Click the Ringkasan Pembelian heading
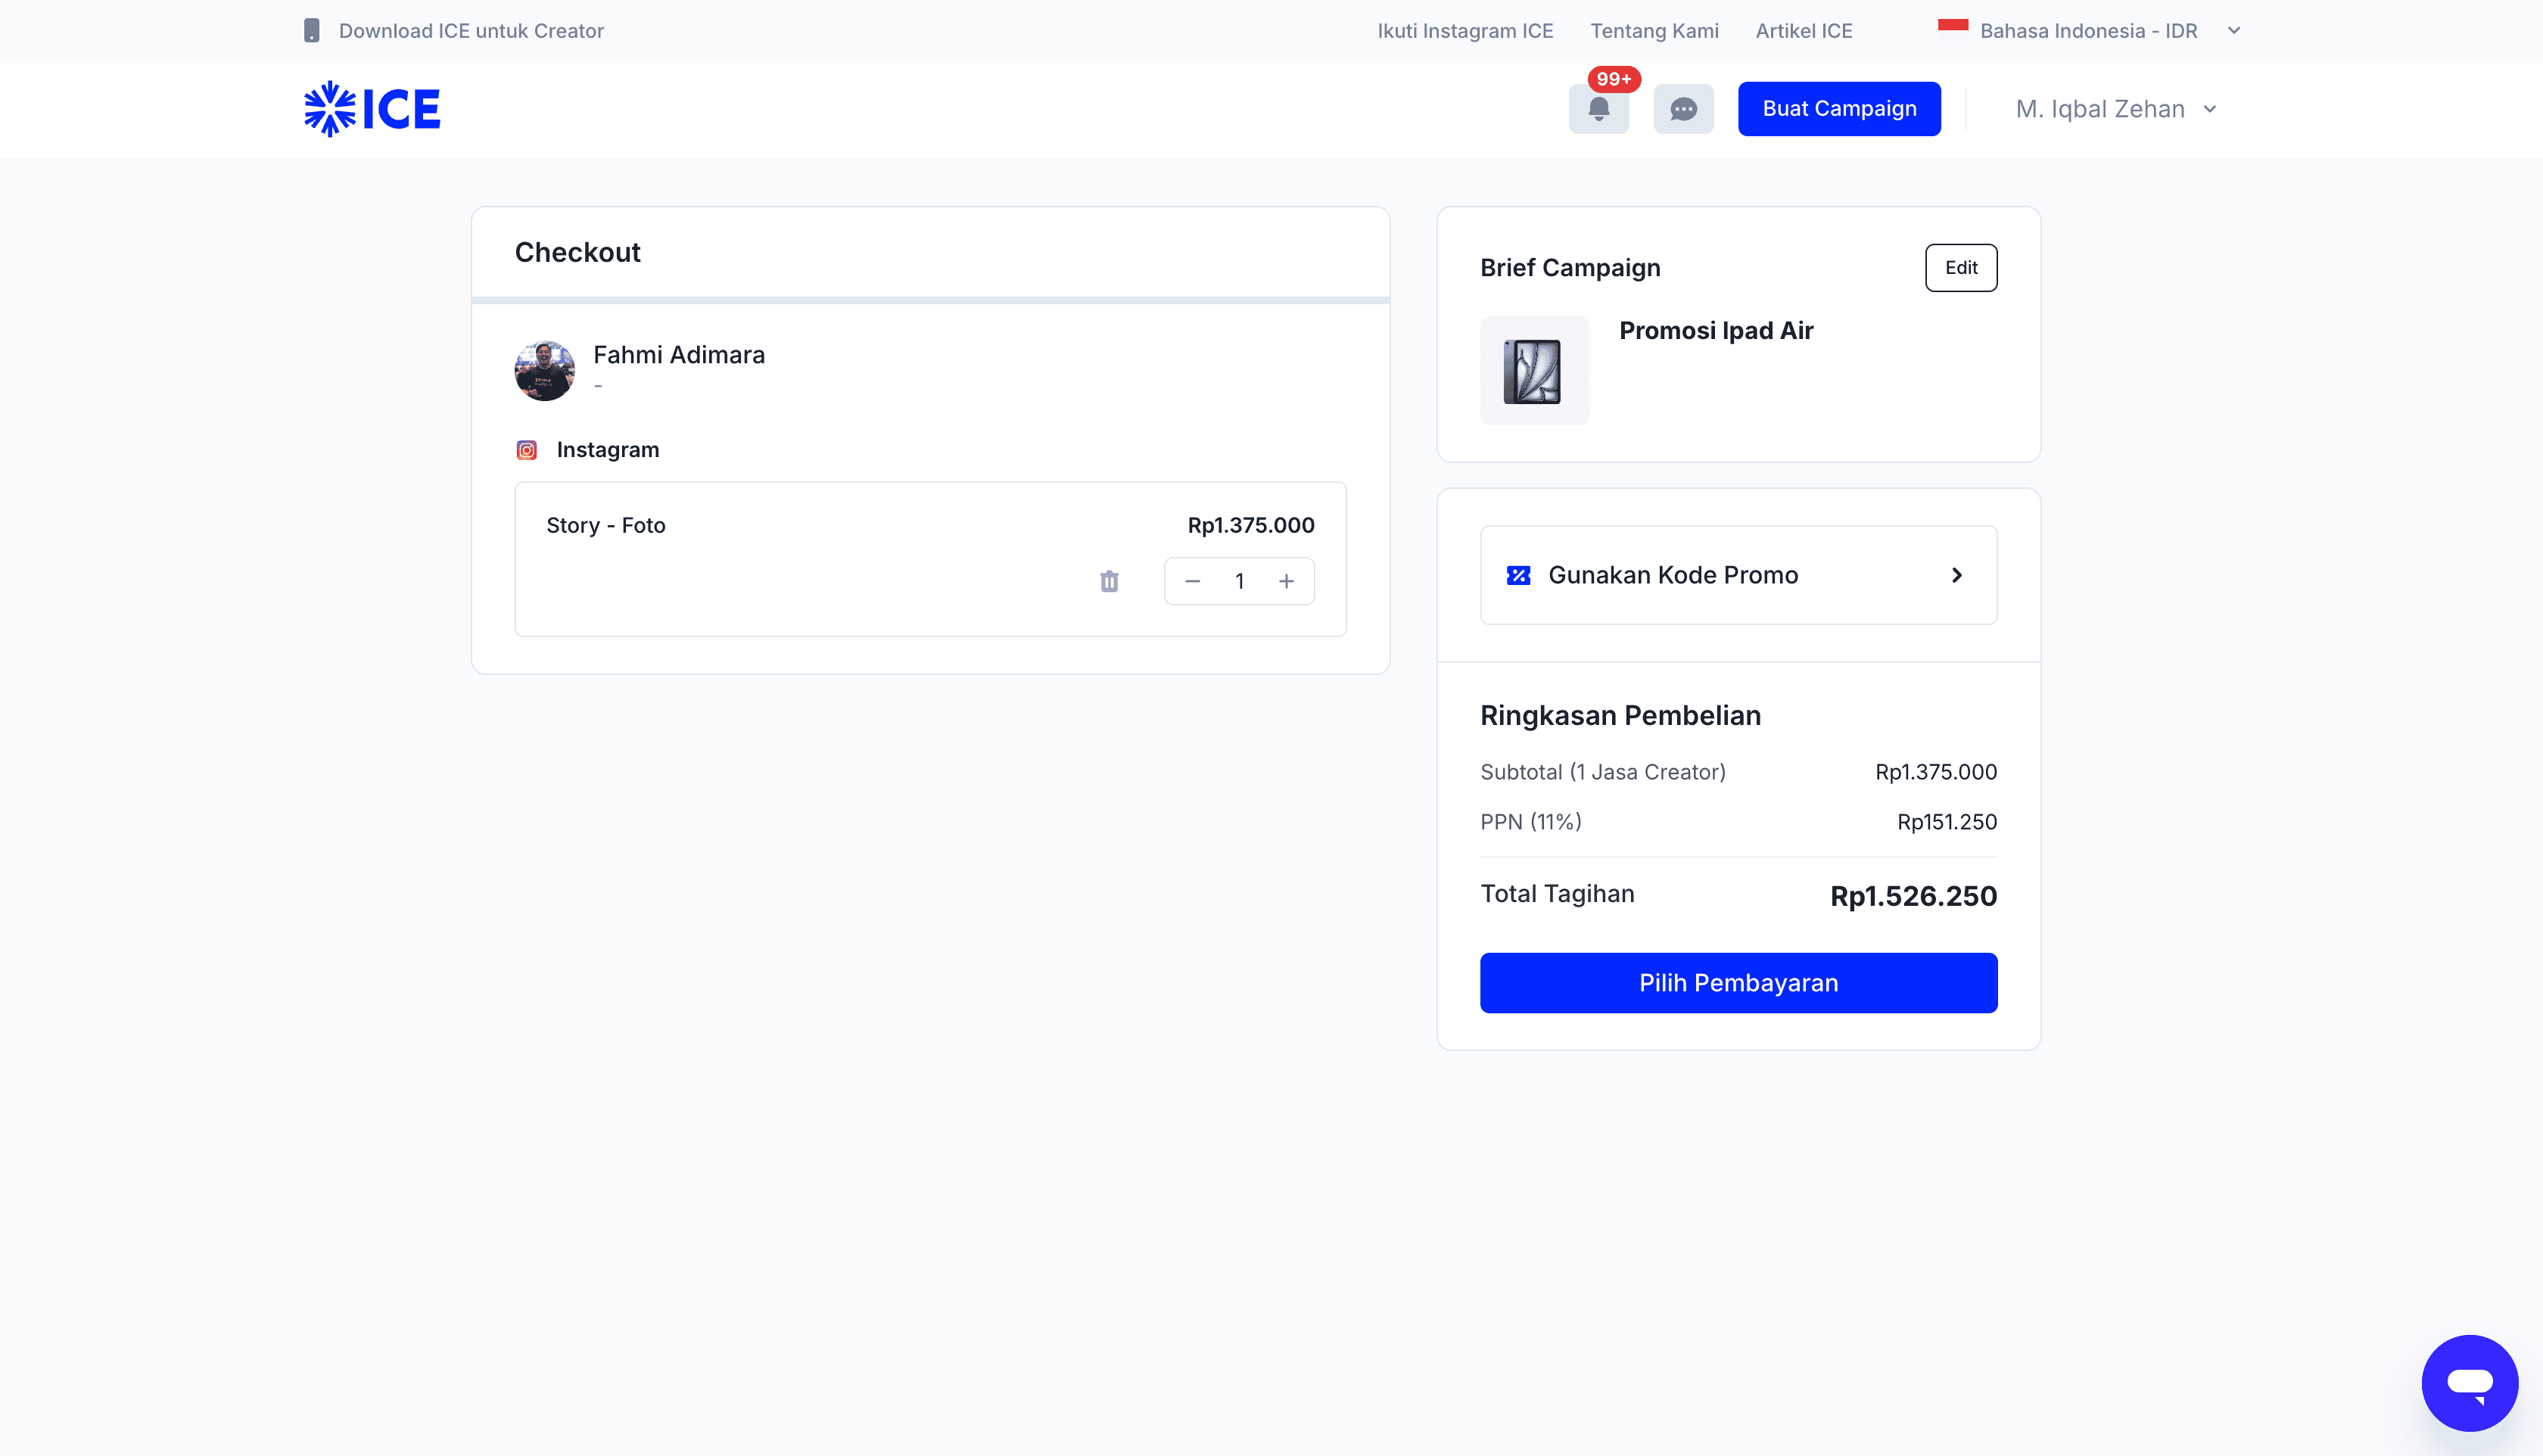This screenshot has width=2543, height=1456. pos(1620,716)
